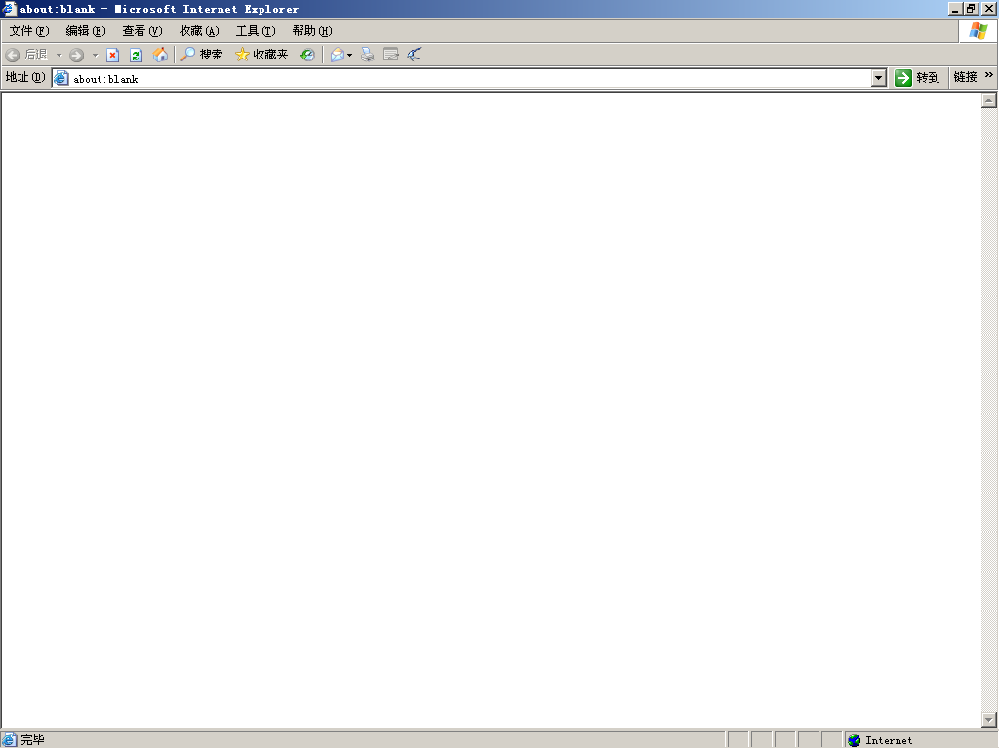This screenshot has height=749, width=999.
Task: Click the Print icon
Action: point(367,55)
